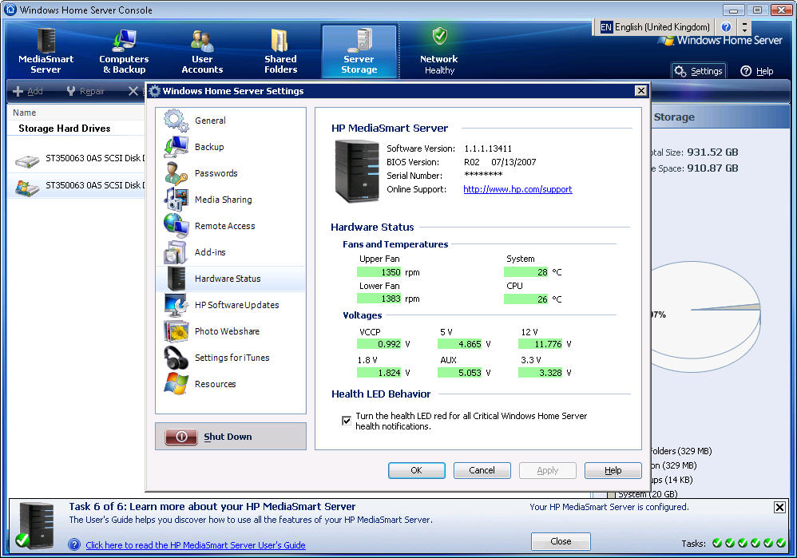Screen dimensions: 797x558
Task: Click the Repair toolbar button
Action: [85, 91]
